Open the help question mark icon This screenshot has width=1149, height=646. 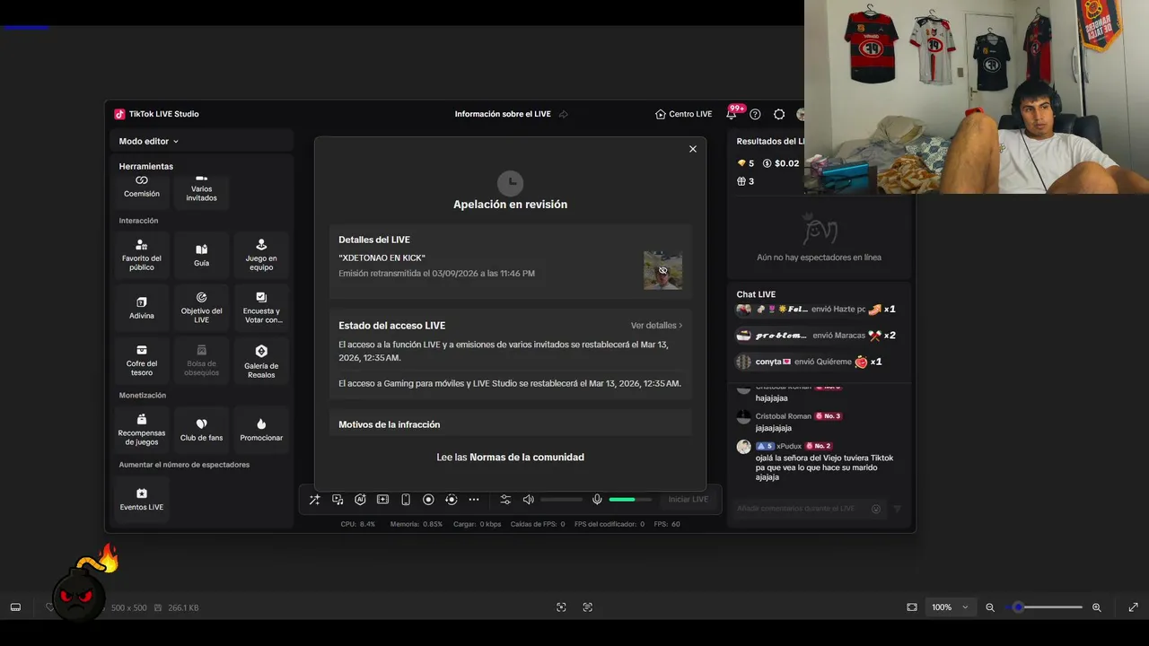point(755,114)
